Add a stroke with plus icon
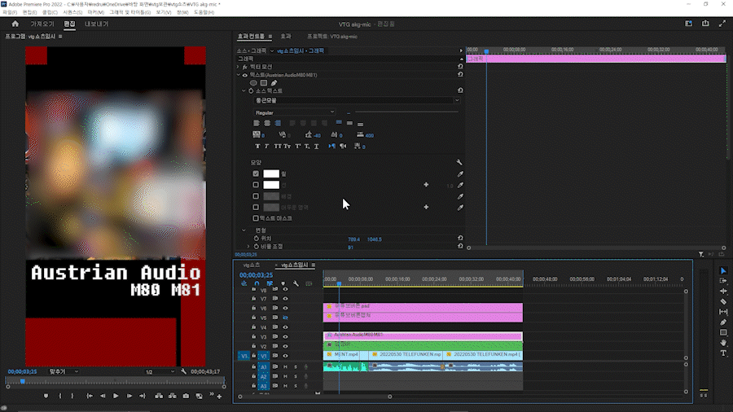Image resolution: width=733 pixels, height=412 pixels. click(x=426, y=185)
